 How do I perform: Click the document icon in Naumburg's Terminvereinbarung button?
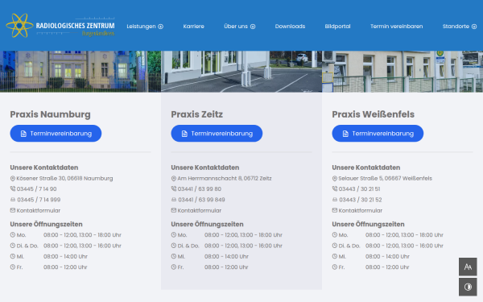pyautogui.click(x=23, y=134)
